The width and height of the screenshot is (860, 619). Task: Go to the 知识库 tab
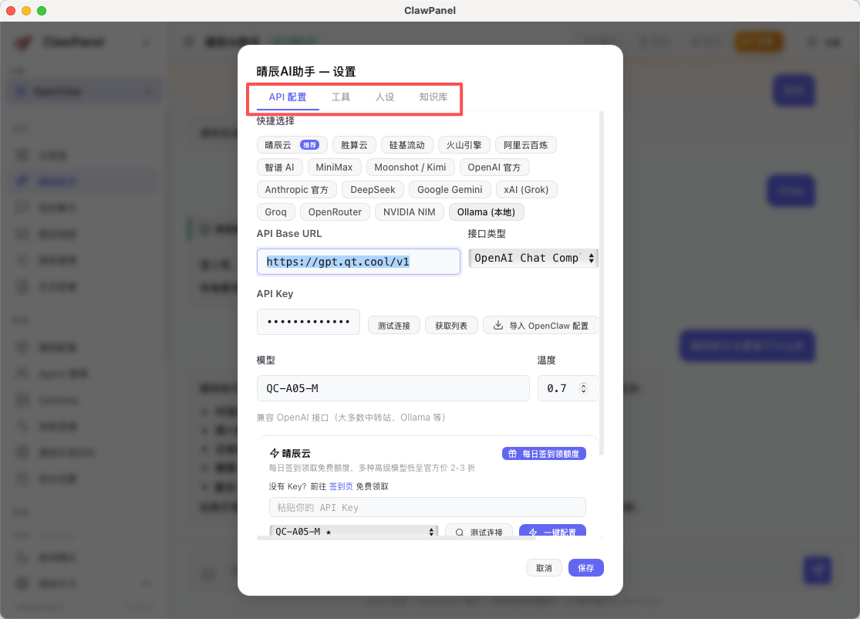pos(433,97)
